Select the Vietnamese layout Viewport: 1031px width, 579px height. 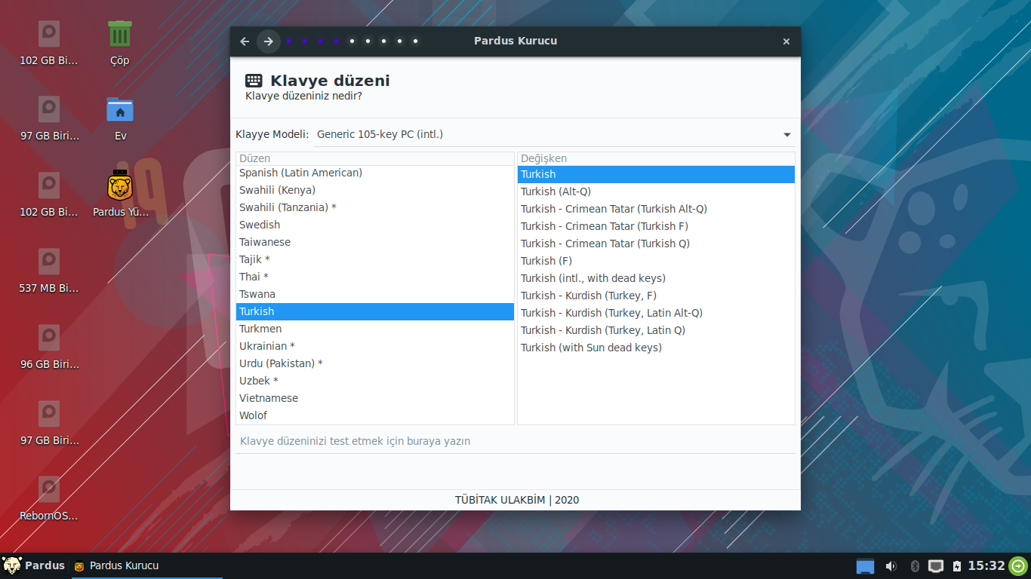[x=375, y=398]
